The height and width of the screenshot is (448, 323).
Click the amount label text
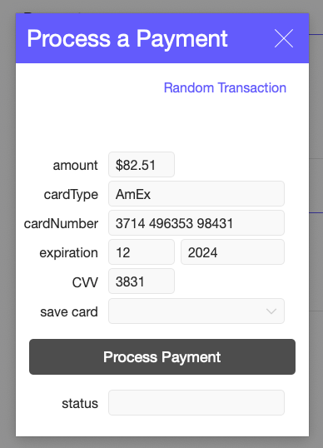point(76,165)
